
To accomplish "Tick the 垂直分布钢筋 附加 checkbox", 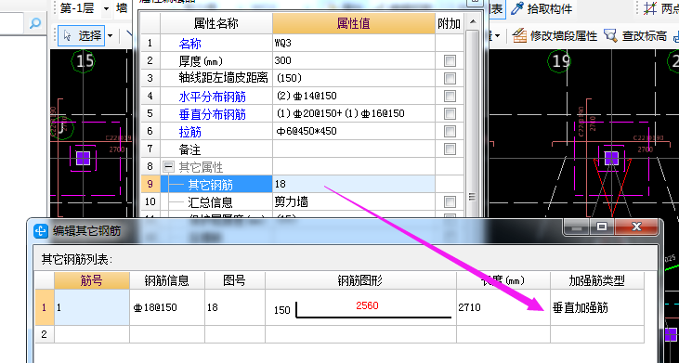I will pos(450,114).
